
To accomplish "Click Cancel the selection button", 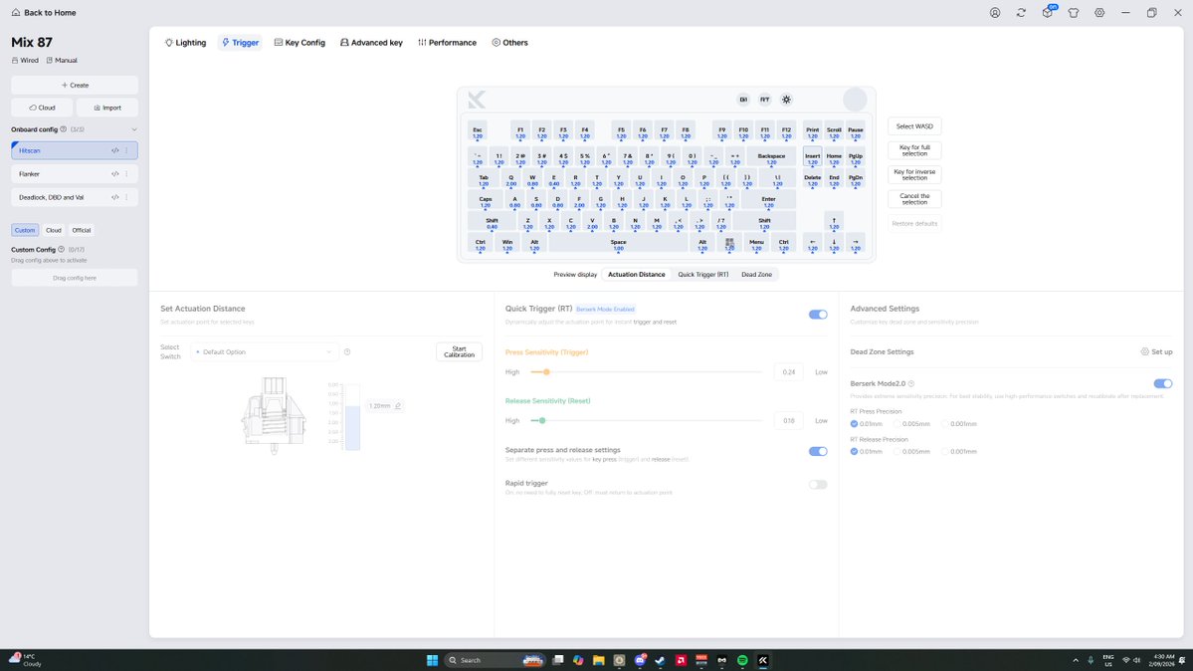I will pos(914,199).
